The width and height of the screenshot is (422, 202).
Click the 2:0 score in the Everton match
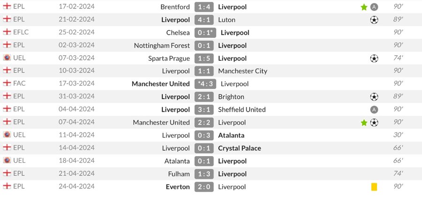point(204,187)
